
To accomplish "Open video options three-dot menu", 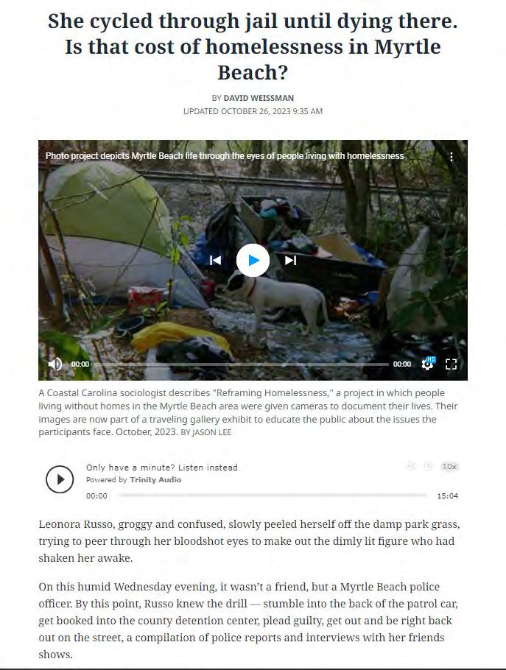I will coord(451,156).
